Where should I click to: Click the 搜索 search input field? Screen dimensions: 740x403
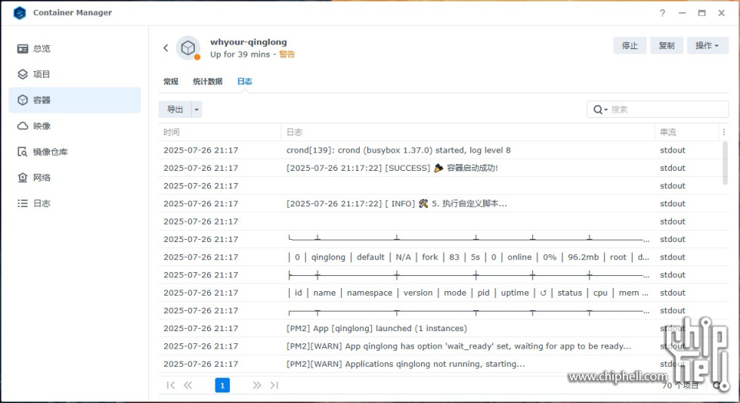coord(658,110)
